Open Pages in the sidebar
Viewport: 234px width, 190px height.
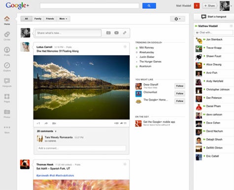pos(7,98)
